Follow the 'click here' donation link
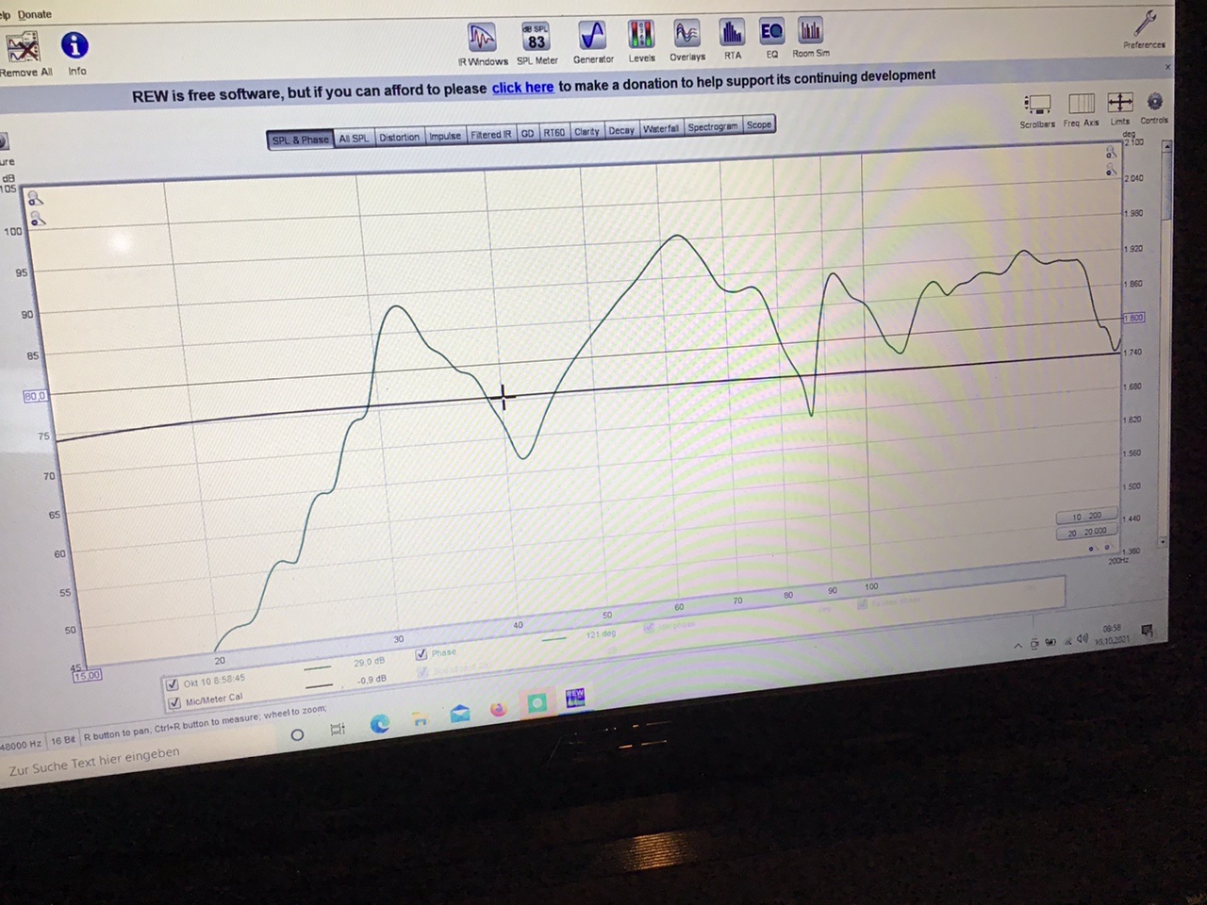 pyautogui.click(x=522, y=88)
